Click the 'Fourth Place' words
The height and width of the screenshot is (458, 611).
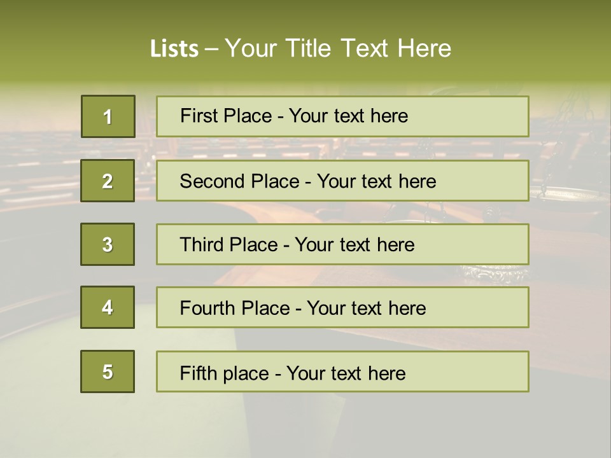(234, 309)
